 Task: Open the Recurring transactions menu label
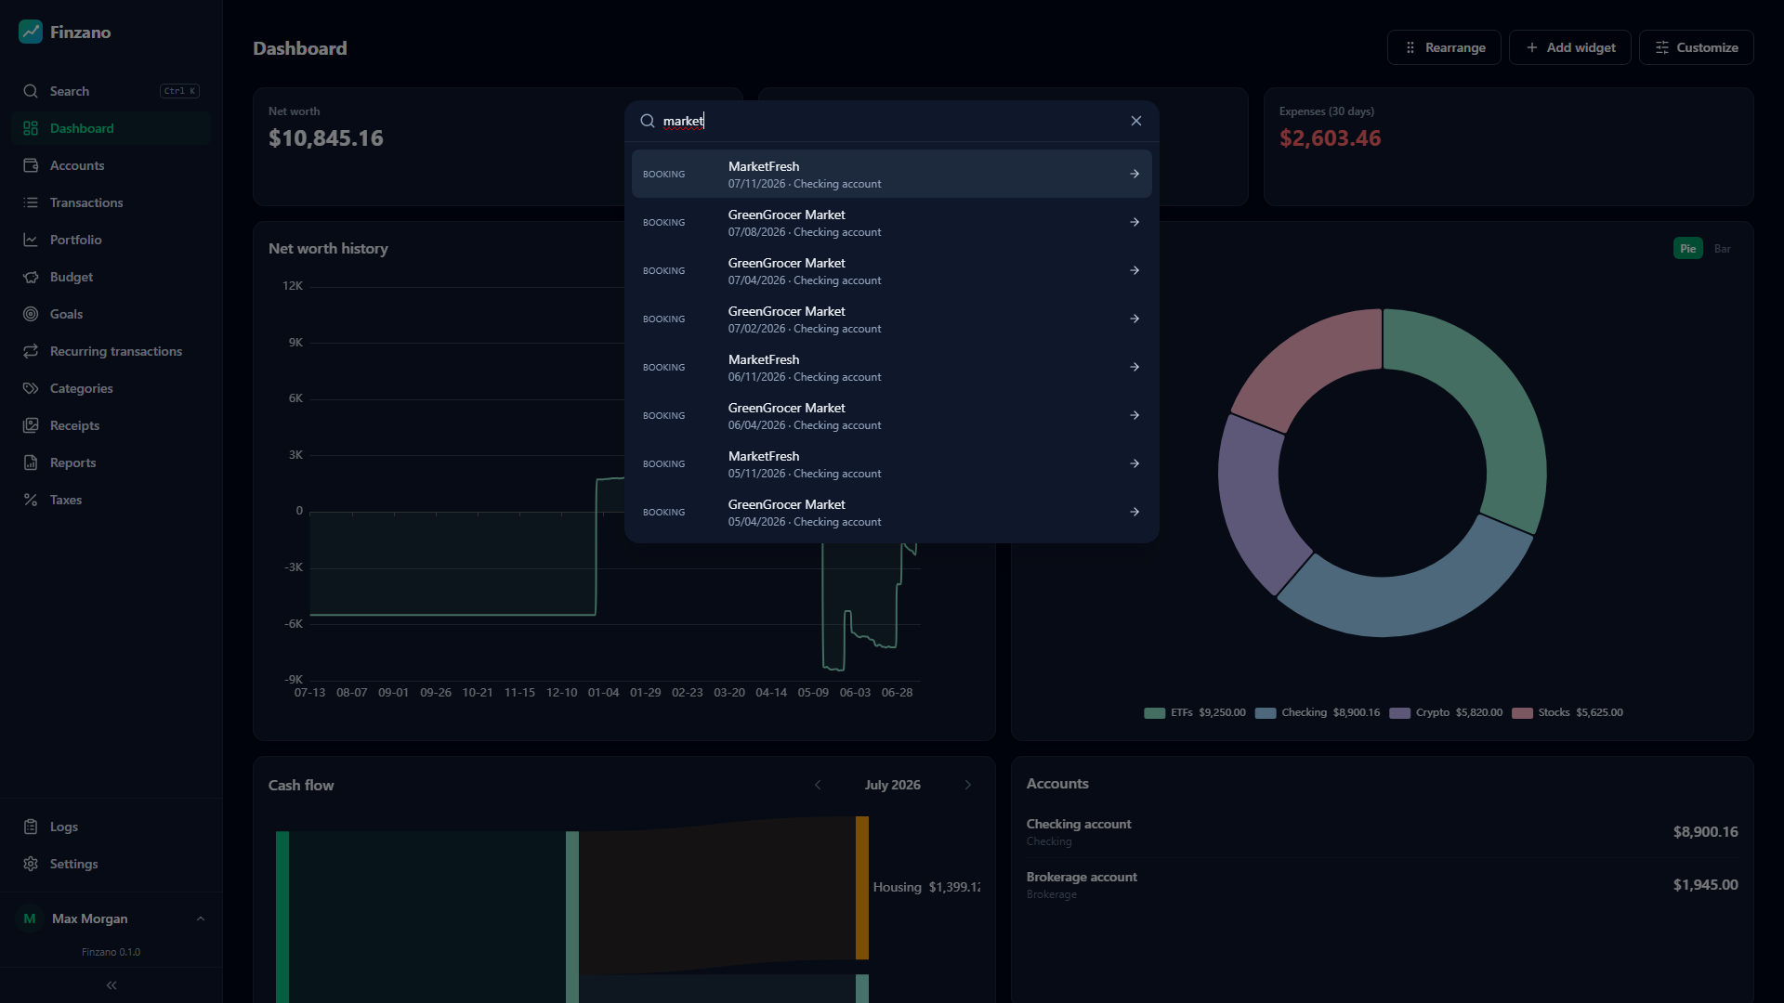(116, 351)
